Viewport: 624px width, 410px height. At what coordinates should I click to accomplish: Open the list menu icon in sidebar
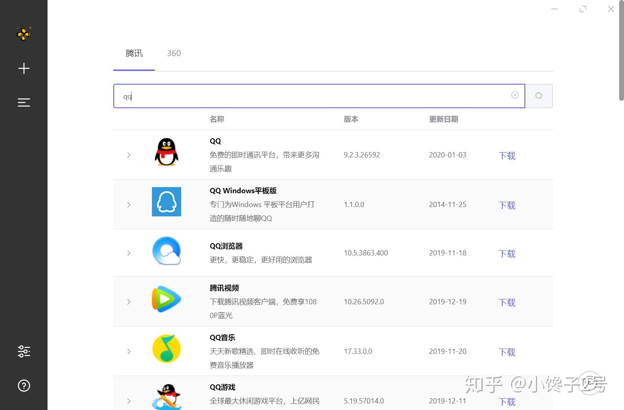coord(24,102)
